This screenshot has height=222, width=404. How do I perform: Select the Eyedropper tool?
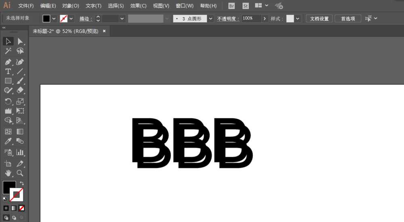[8, 141]
